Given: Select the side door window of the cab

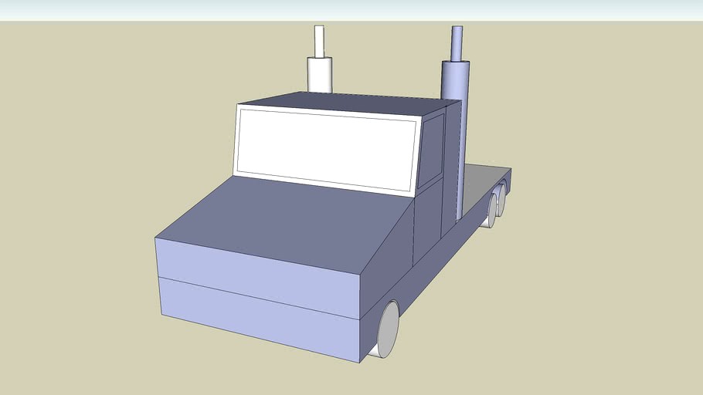Looking at the screenshot, I should [431, 150].
